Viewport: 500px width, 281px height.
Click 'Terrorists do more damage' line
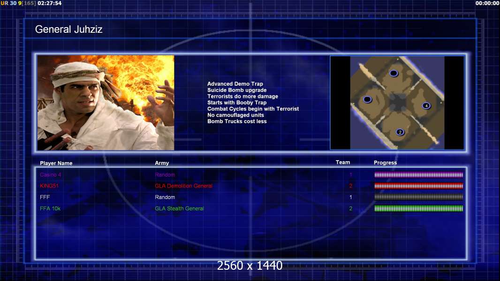[x=242, y=96]
